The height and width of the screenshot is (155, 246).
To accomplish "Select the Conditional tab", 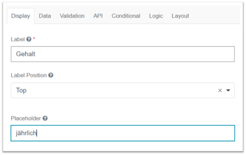I will click(x=126, y=16).
